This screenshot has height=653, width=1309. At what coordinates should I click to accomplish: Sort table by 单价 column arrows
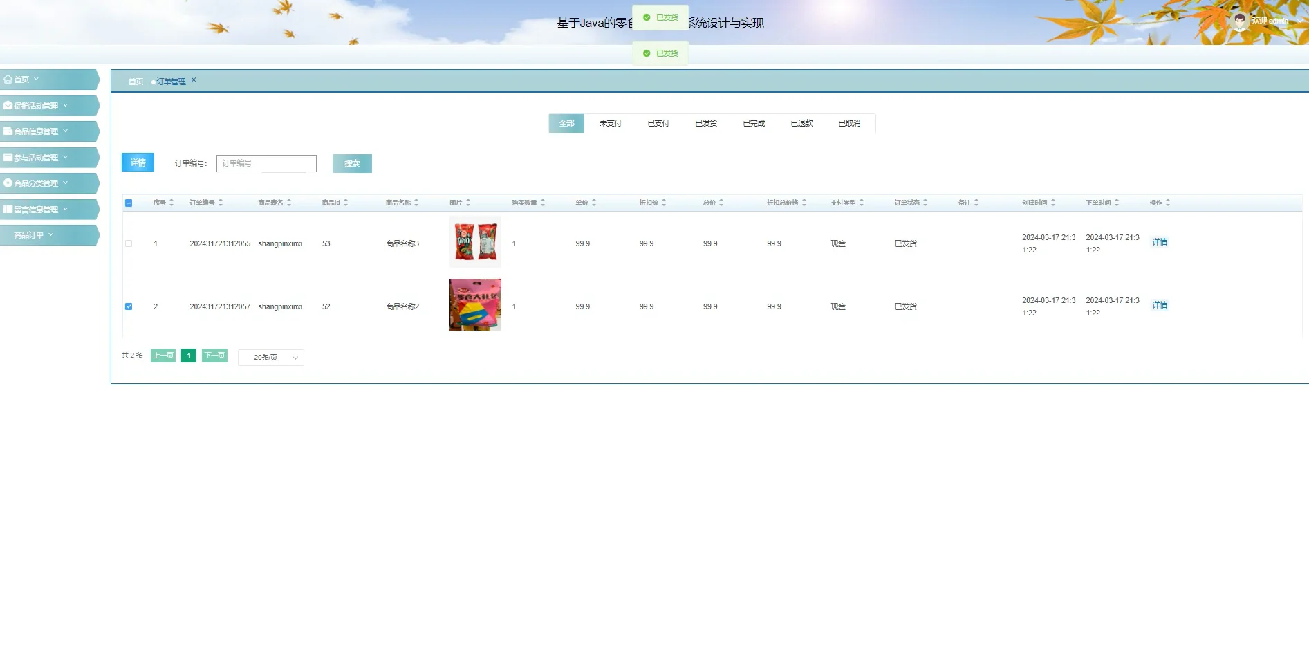tap(594, 203)
